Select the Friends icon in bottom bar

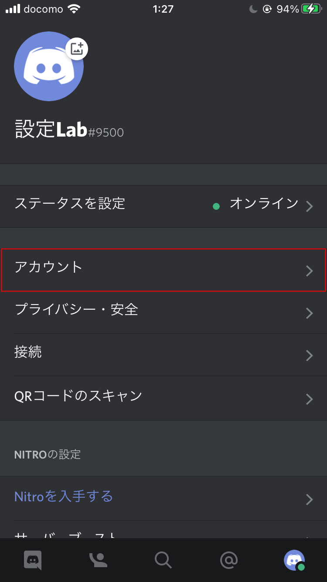98,560
